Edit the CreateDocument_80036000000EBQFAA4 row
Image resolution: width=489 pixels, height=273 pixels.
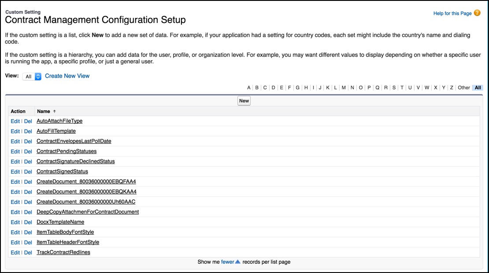coord(15,182)
